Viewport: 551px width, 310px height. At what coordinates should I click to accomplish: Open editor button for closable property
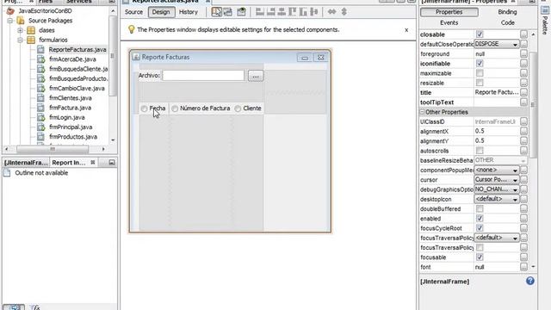(523, 34)
